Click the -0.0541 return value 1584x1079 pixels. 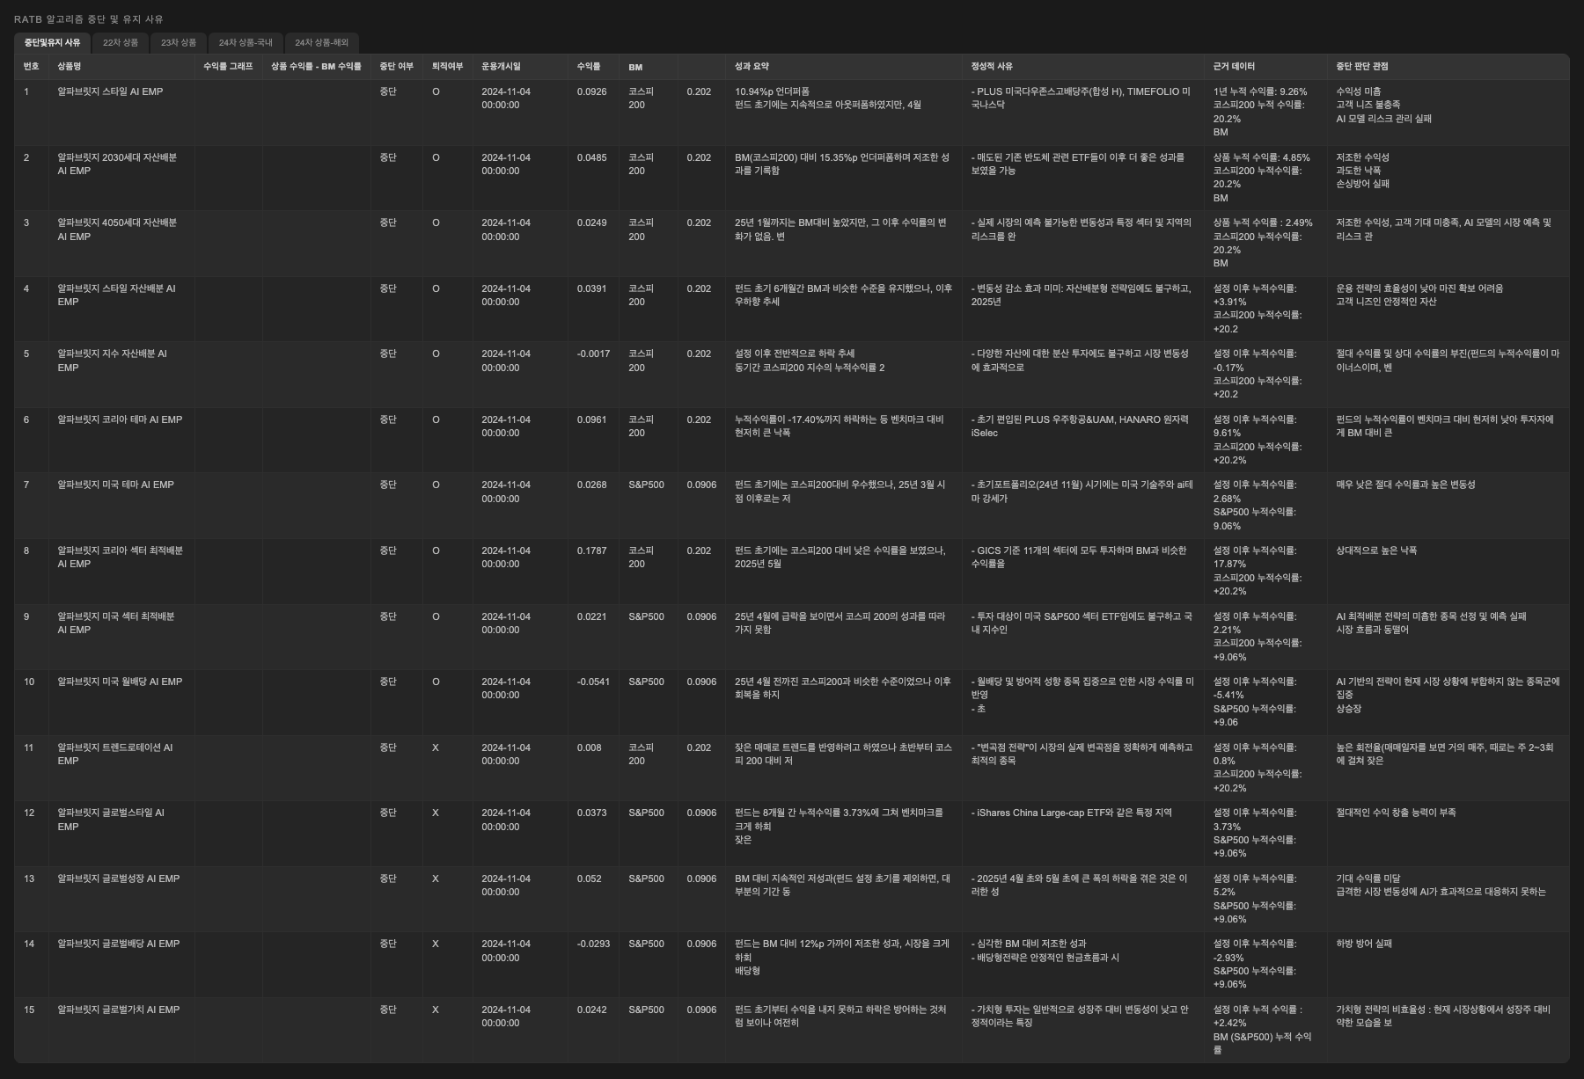coord(593,682)
